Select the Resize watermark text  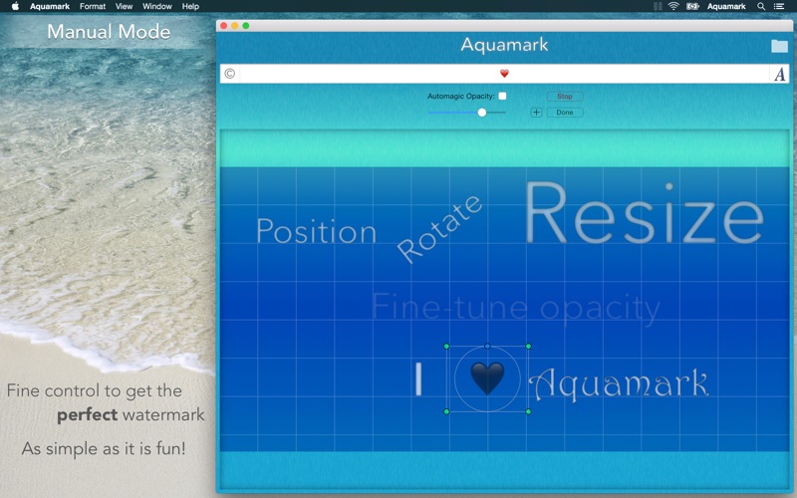[x=644, y=213]
